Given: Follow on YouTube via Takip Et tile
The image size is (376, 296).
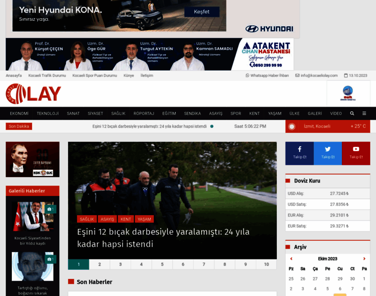Looking at the screenshot, I should 356,153.
